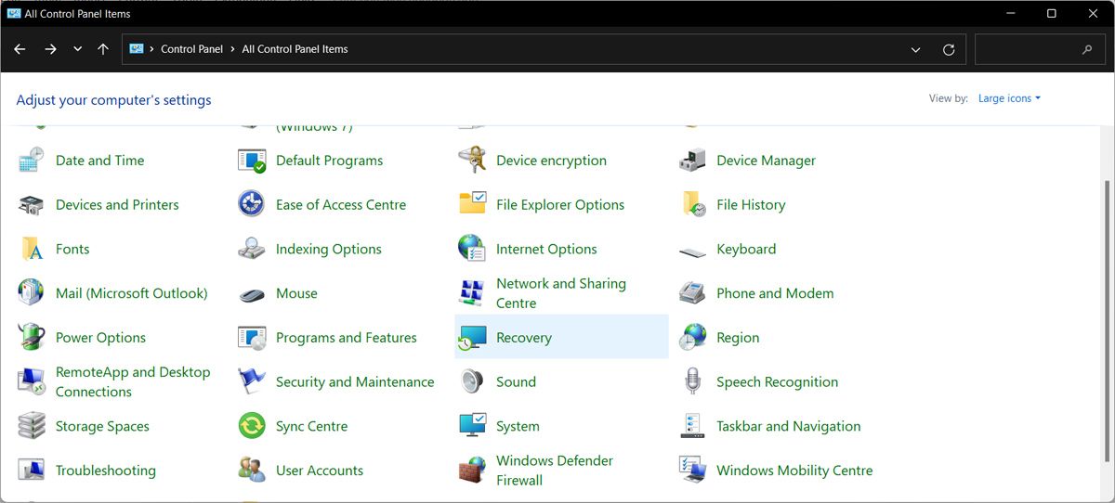Click the Speech Recognition microphone icon
This screenshot has width=1115, height=503.
click(692, 382)
